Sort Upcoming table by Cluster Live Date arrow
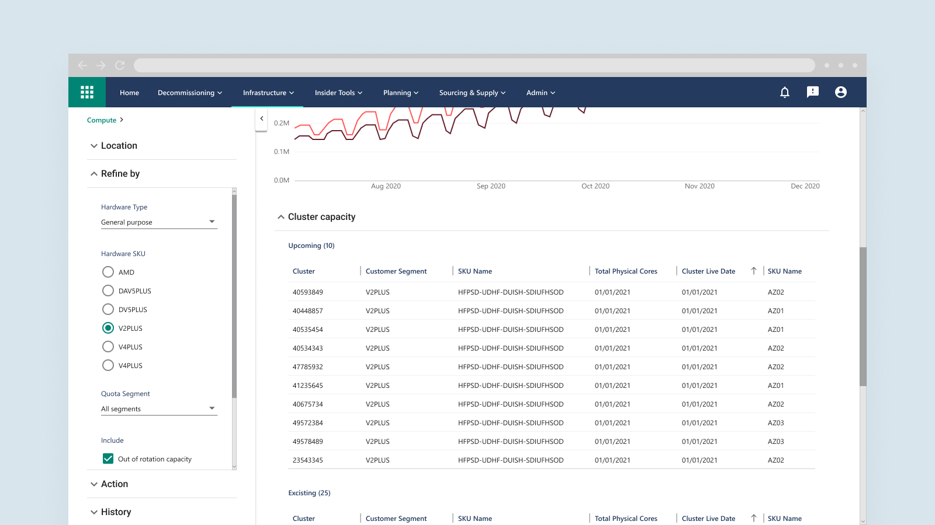The height and width of the screenshot is (525, 935). tap(754, 271)
